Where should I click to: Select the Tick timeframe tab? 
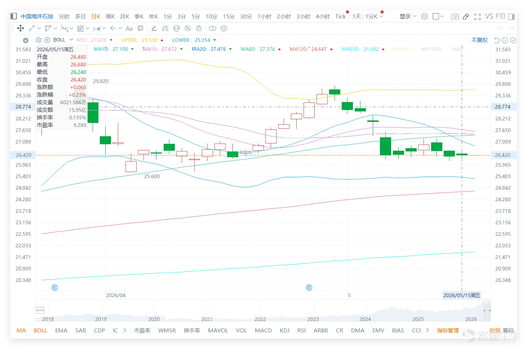pos(341,16)
